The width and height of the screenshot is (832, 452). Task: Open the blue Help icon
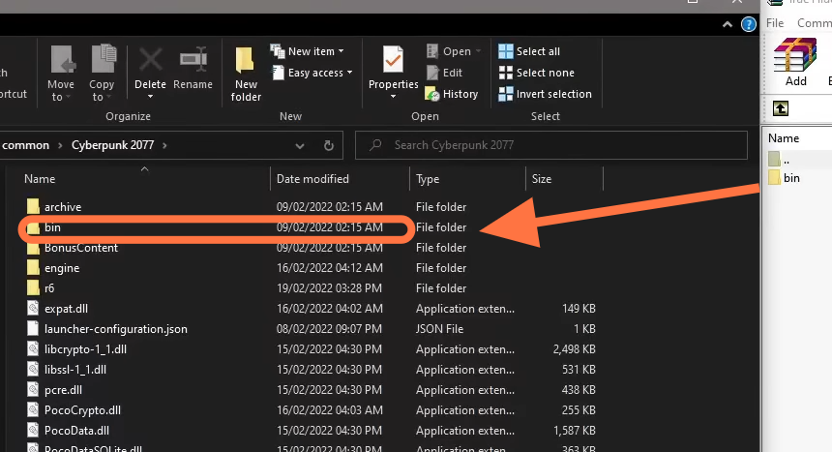[749, 24]
